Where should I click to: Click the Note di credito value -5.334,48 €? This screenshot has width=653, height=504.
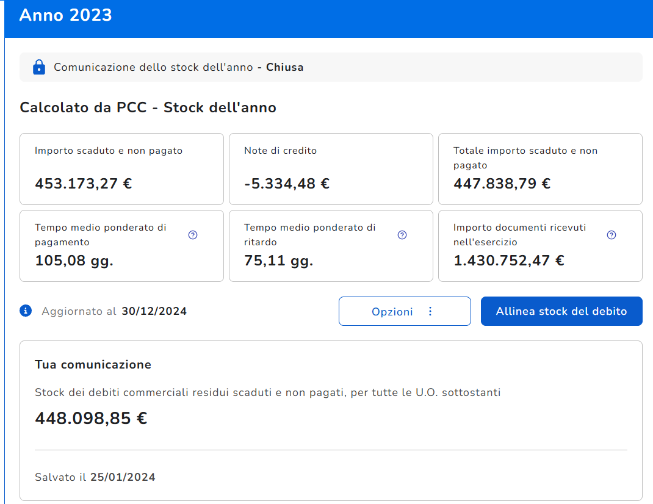click(286, 184)
